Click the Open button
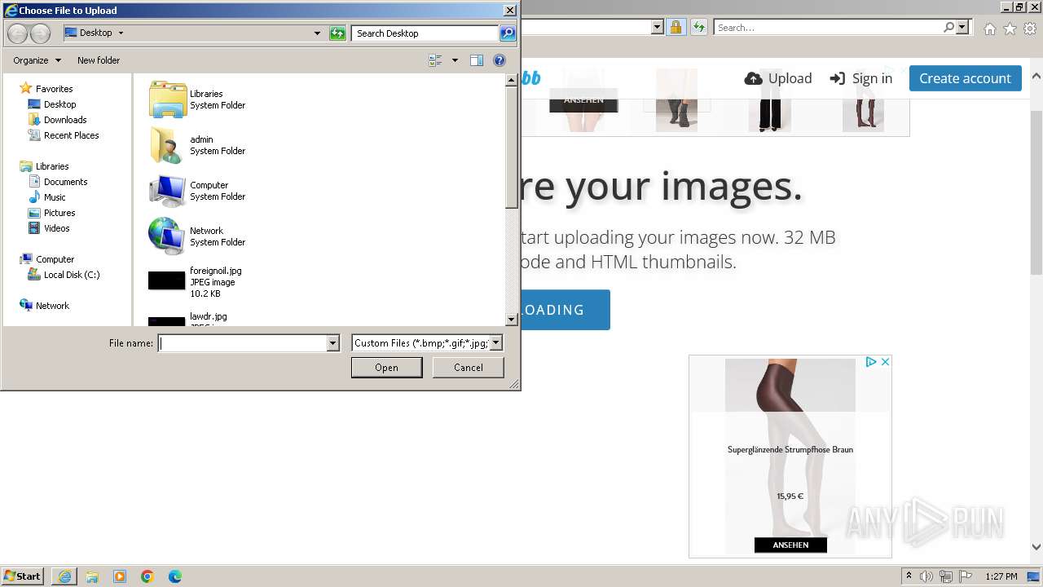Image resolution: width=1043 pixels, height=587 pixels. tap(386, 368)
